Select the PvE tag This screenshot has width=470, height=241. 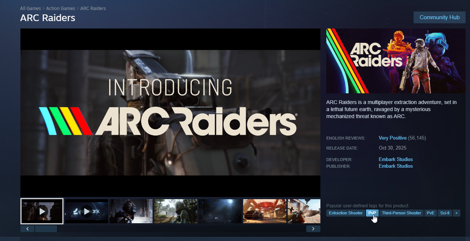[431, 213]
